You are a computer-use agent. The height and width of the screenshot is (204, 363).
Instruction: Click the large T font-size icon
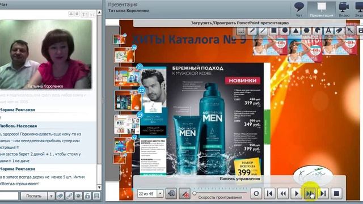tap(85, 14)
